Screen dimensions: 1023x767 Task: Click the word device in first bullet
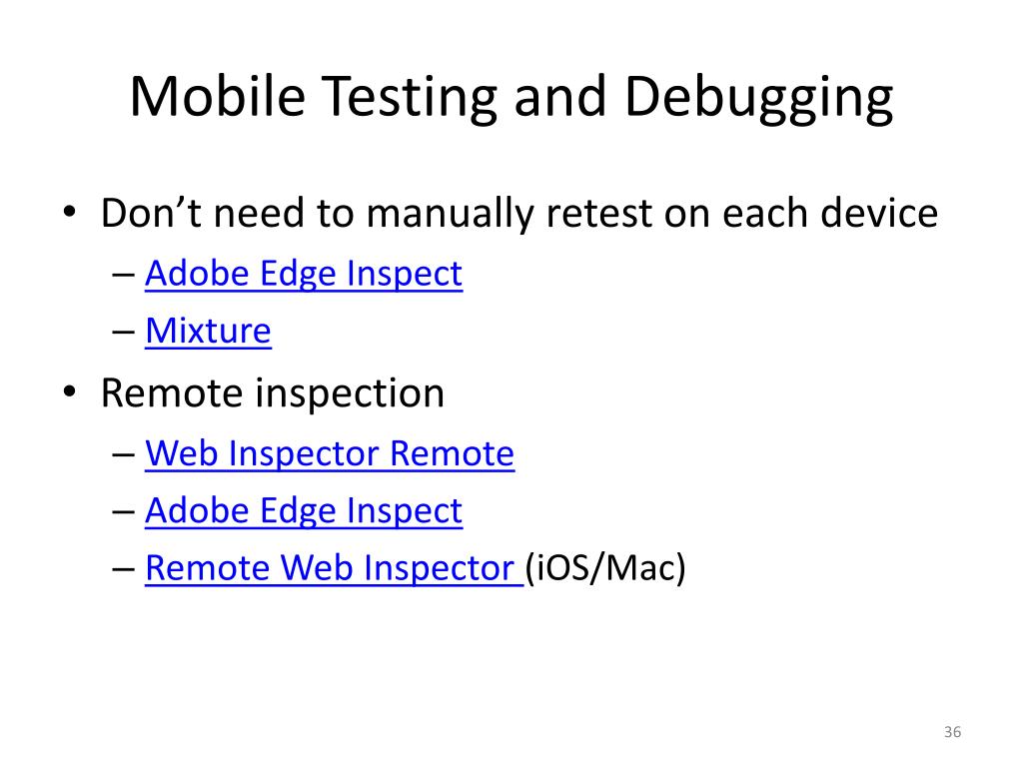[879, 214]
